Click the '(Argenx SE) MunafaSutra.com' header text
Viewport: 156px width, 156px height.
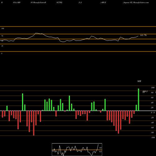click(x=136, y=2)
